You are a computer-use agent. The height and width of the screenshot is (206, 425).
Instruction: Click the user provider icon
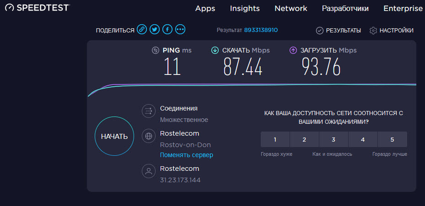click(x=149, y=171)
